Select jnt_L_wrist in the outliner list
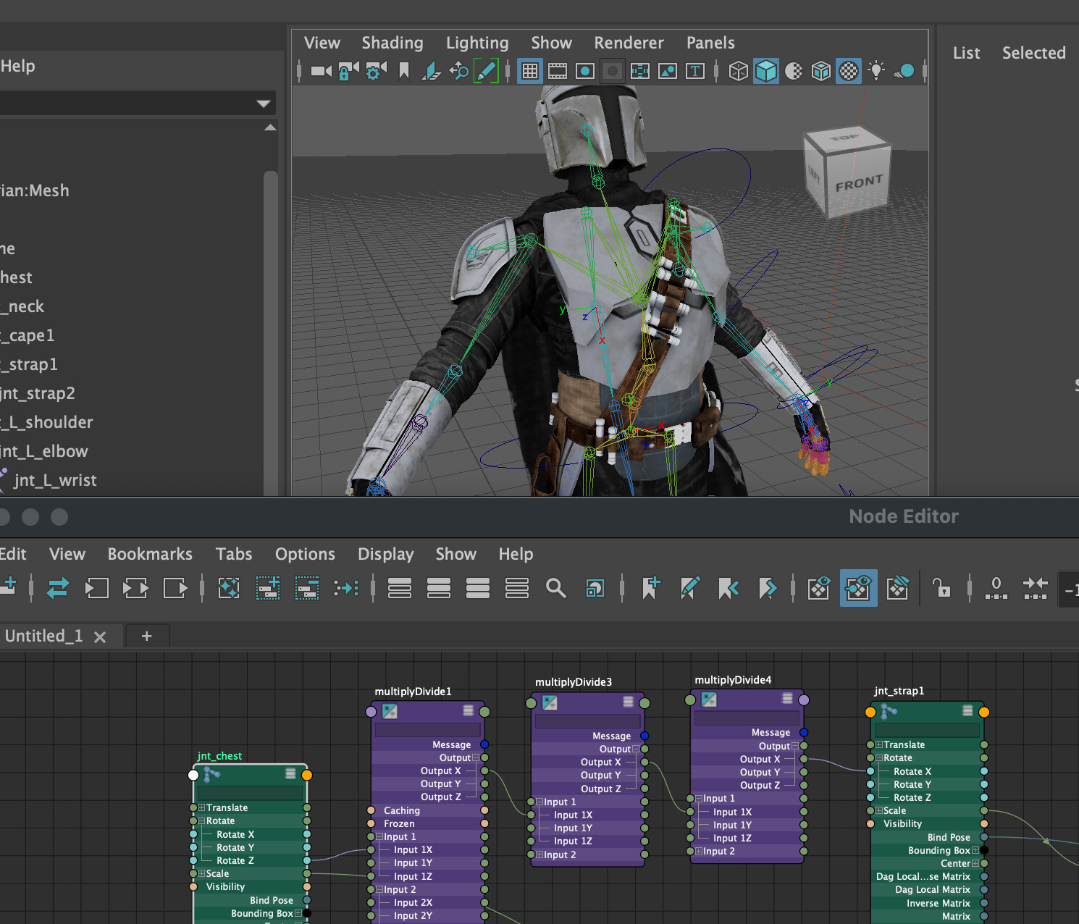This screenshot has height=924, width=1079. [x=55, y=480]
